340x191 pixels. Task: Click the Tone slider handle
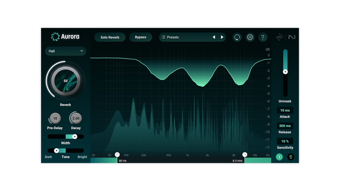point(56,151)
